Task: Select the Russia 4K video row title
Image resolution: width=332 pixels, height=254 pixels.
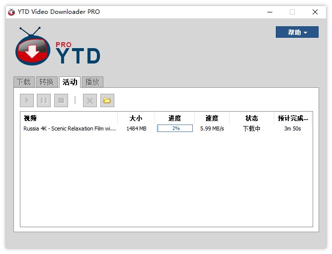Action: [70, 128]
